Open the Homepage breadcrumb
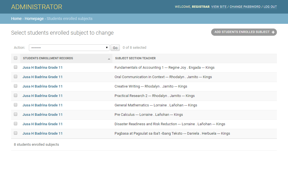This screenshot has width=288, height=182. 34,19
